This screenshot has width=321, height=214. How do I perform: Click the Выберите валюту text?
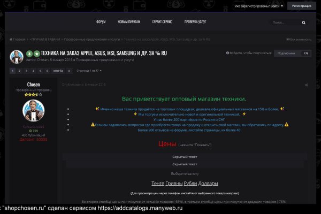tap(185, 174)
